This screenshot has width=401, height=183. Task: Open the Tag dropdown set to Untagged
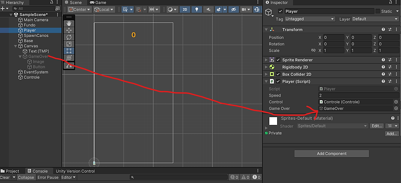(x=310, y=19)
